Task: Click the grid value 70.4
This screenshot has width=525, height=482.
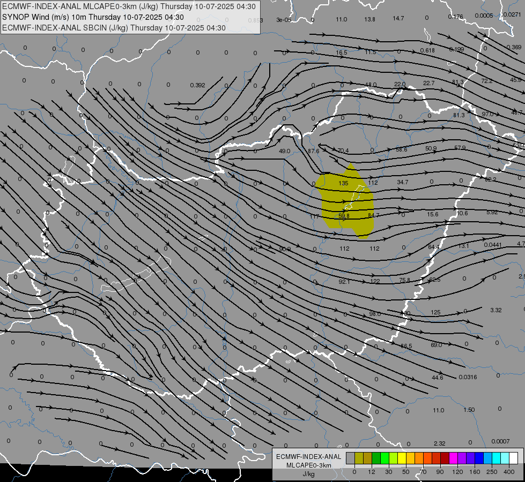Action: click(343, 150)
